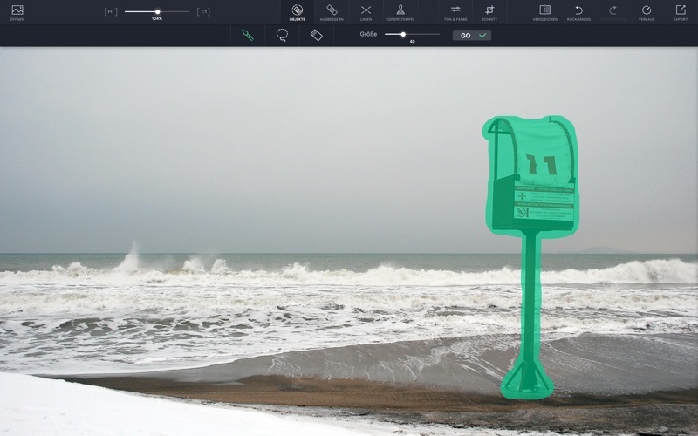The width and height of the screenshot is (698, 436).
Task: Click GO to remove the marked object
Action: click(472, 36)
